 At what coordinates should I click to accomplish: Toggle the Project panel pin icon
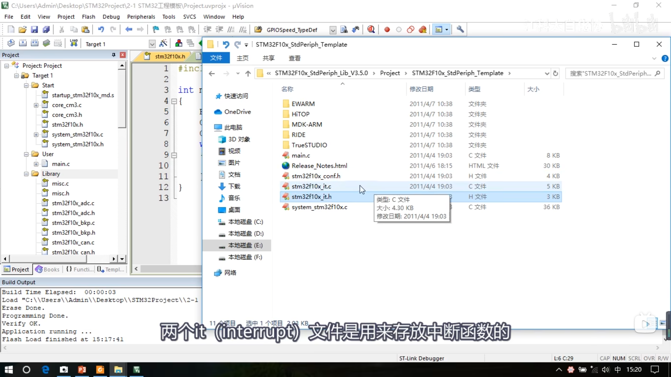point(113,55)
